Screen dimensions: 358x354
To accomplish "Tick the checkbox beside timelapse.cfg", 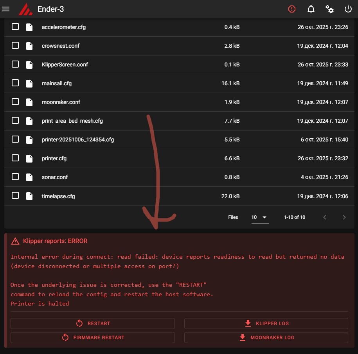I will pos(15,196).
